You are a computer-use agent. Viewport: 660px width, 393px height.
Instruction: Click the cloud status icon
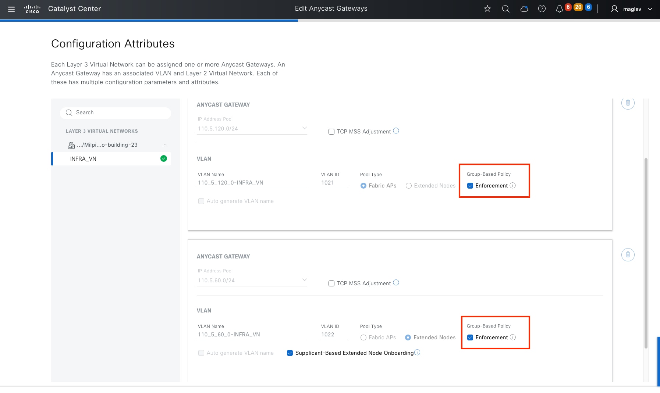coord(524,9)
